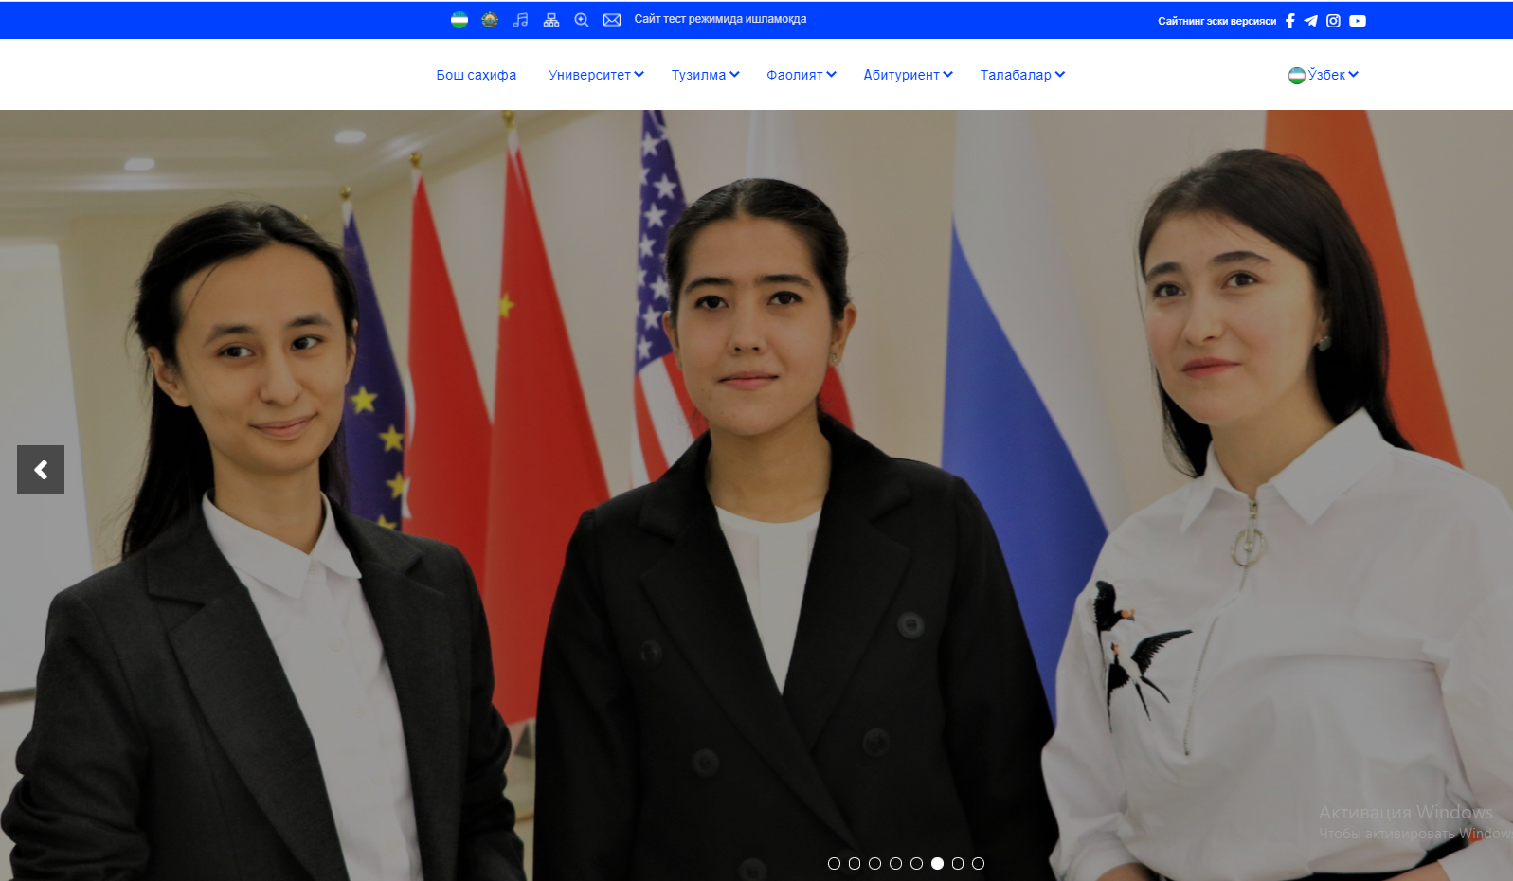Image resolution: width=1513 pixels, height=881 pixels.
Task: Expand the Абитуриент dropdown menu
Action: click(908, 75)
